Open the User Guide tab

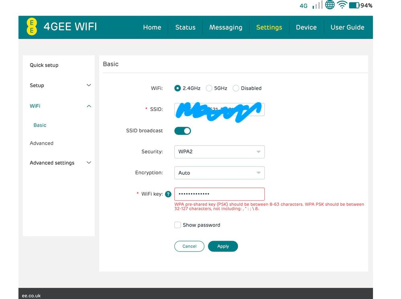pos(347,27)
